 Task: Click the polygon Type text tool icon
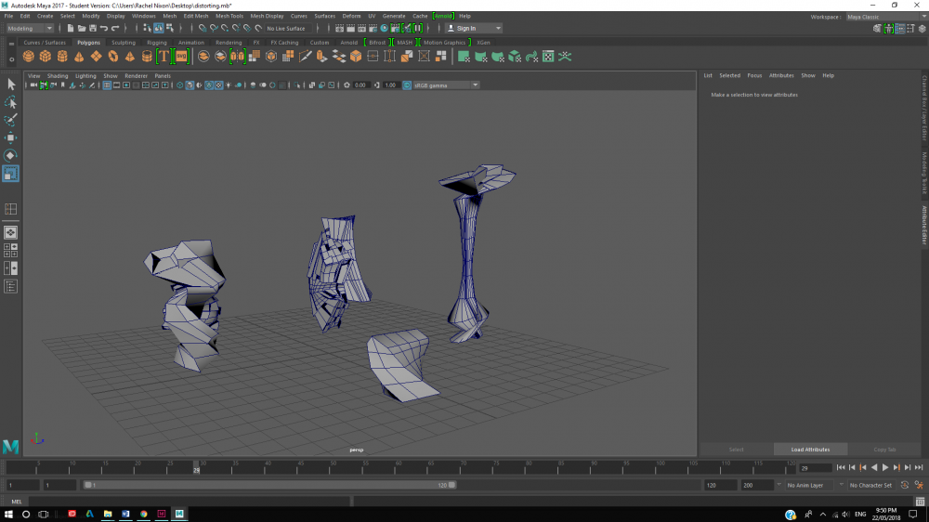click(x=164, y=57)
